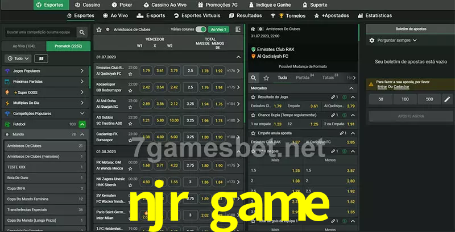Click the pencil icon to edit stake amounts
455x232 pixels.
pos(446,99)
